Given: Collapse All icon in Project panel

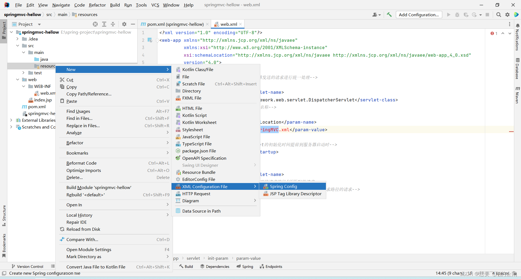Looking at the screenshot, I should click(113, 24).
